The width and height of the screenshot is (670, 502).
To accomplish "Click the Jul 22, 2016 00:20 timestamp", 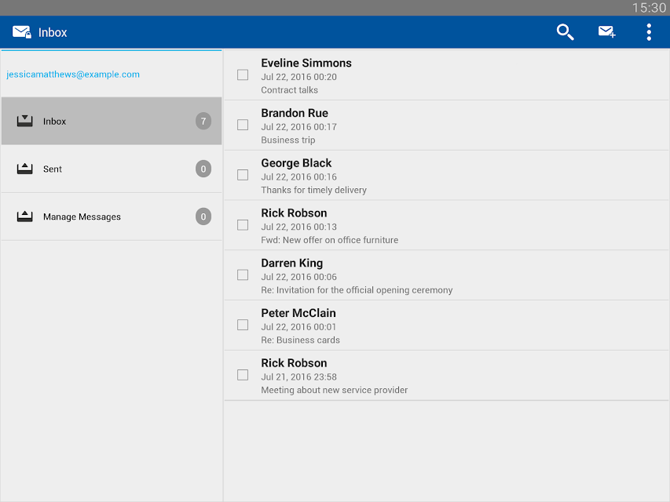I will click(298, 77).
